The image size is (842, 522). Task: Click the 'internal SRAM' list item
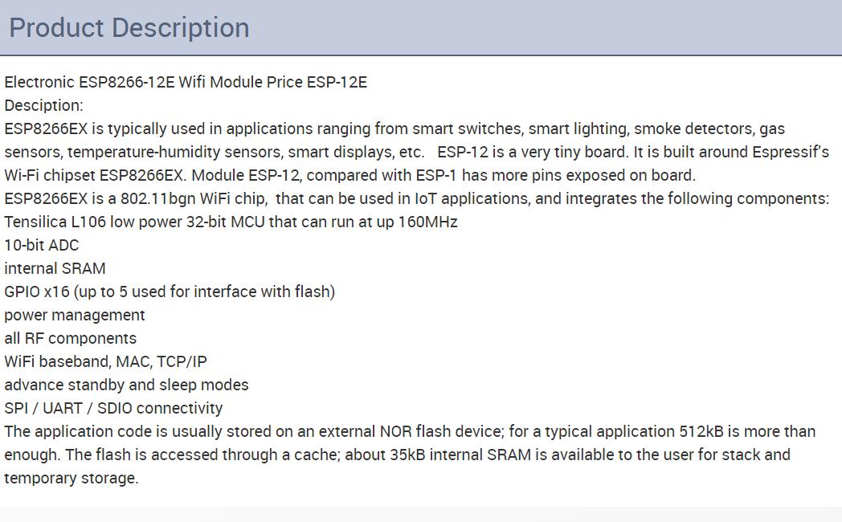[x=55, y=268]
